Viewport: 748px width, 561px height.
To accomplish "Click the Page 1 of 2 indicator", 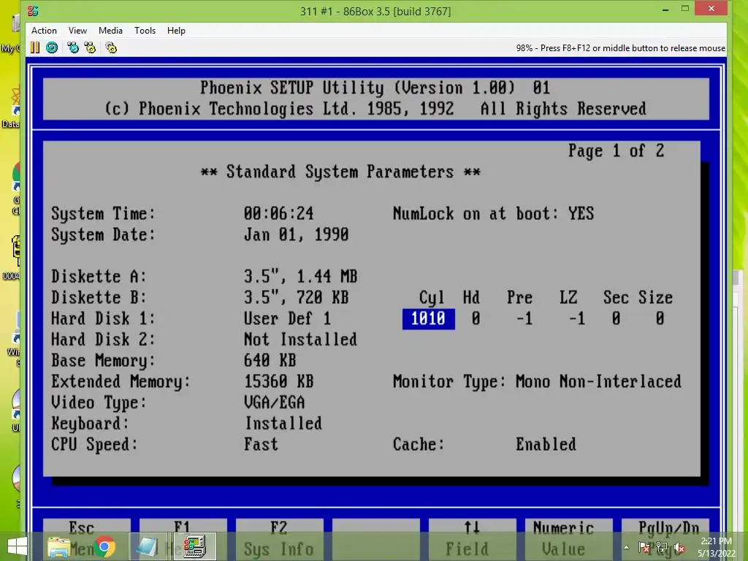I will 616,150.
